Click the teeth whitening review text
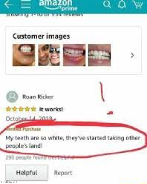Image resolution: width=147 pixels, height=184 pixels. pos(73,142)
